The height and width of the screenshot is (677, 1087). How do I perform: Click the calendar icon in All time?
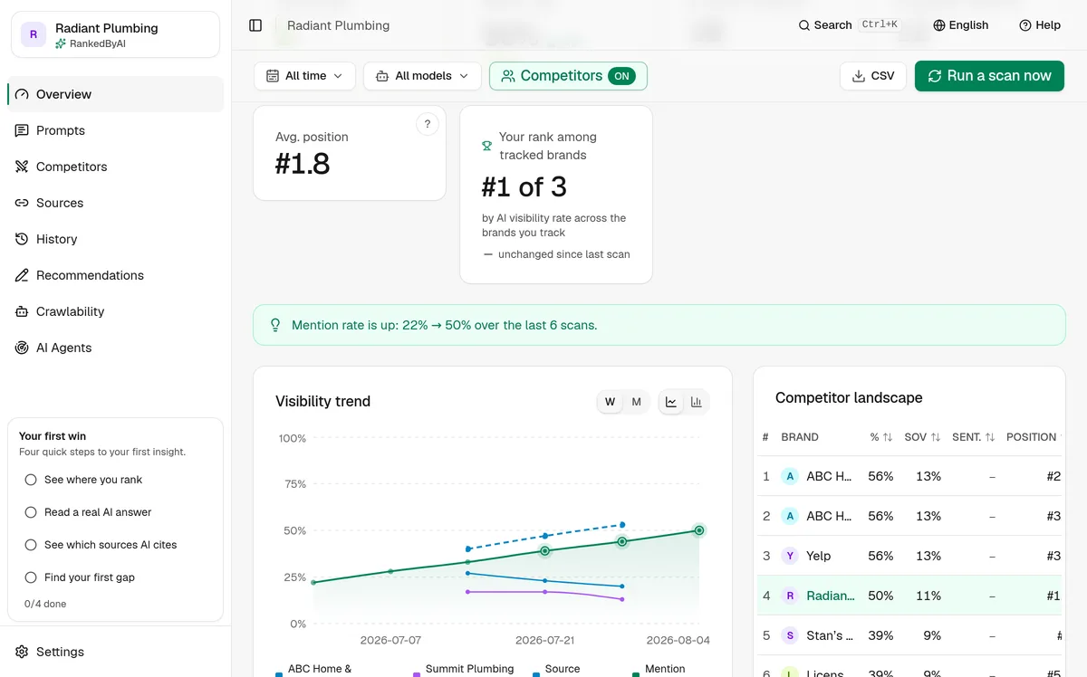[x=273, y=76]
